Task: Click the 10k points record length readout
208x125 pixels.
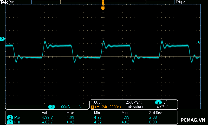Action: [x=134, y=107]
